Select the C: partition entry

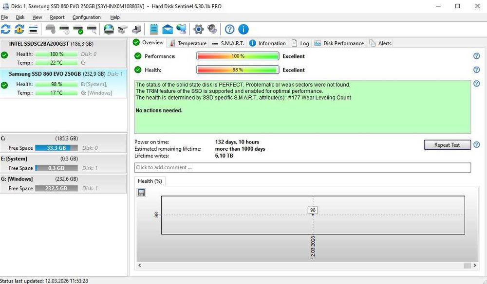63,143
